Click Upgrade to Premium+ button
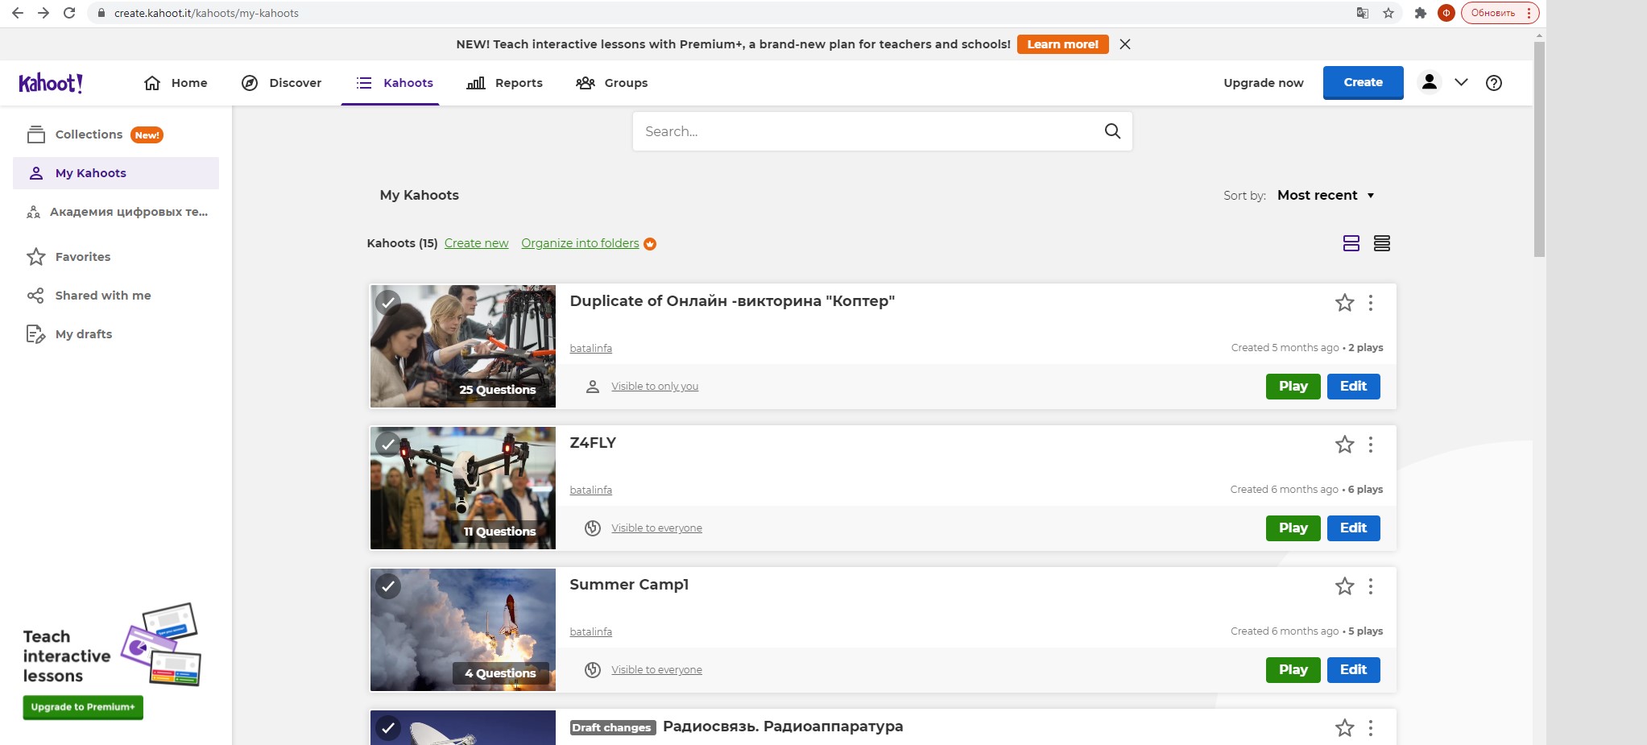The width and height of the screenshot is (1647, 745). (x=83, y=707)
